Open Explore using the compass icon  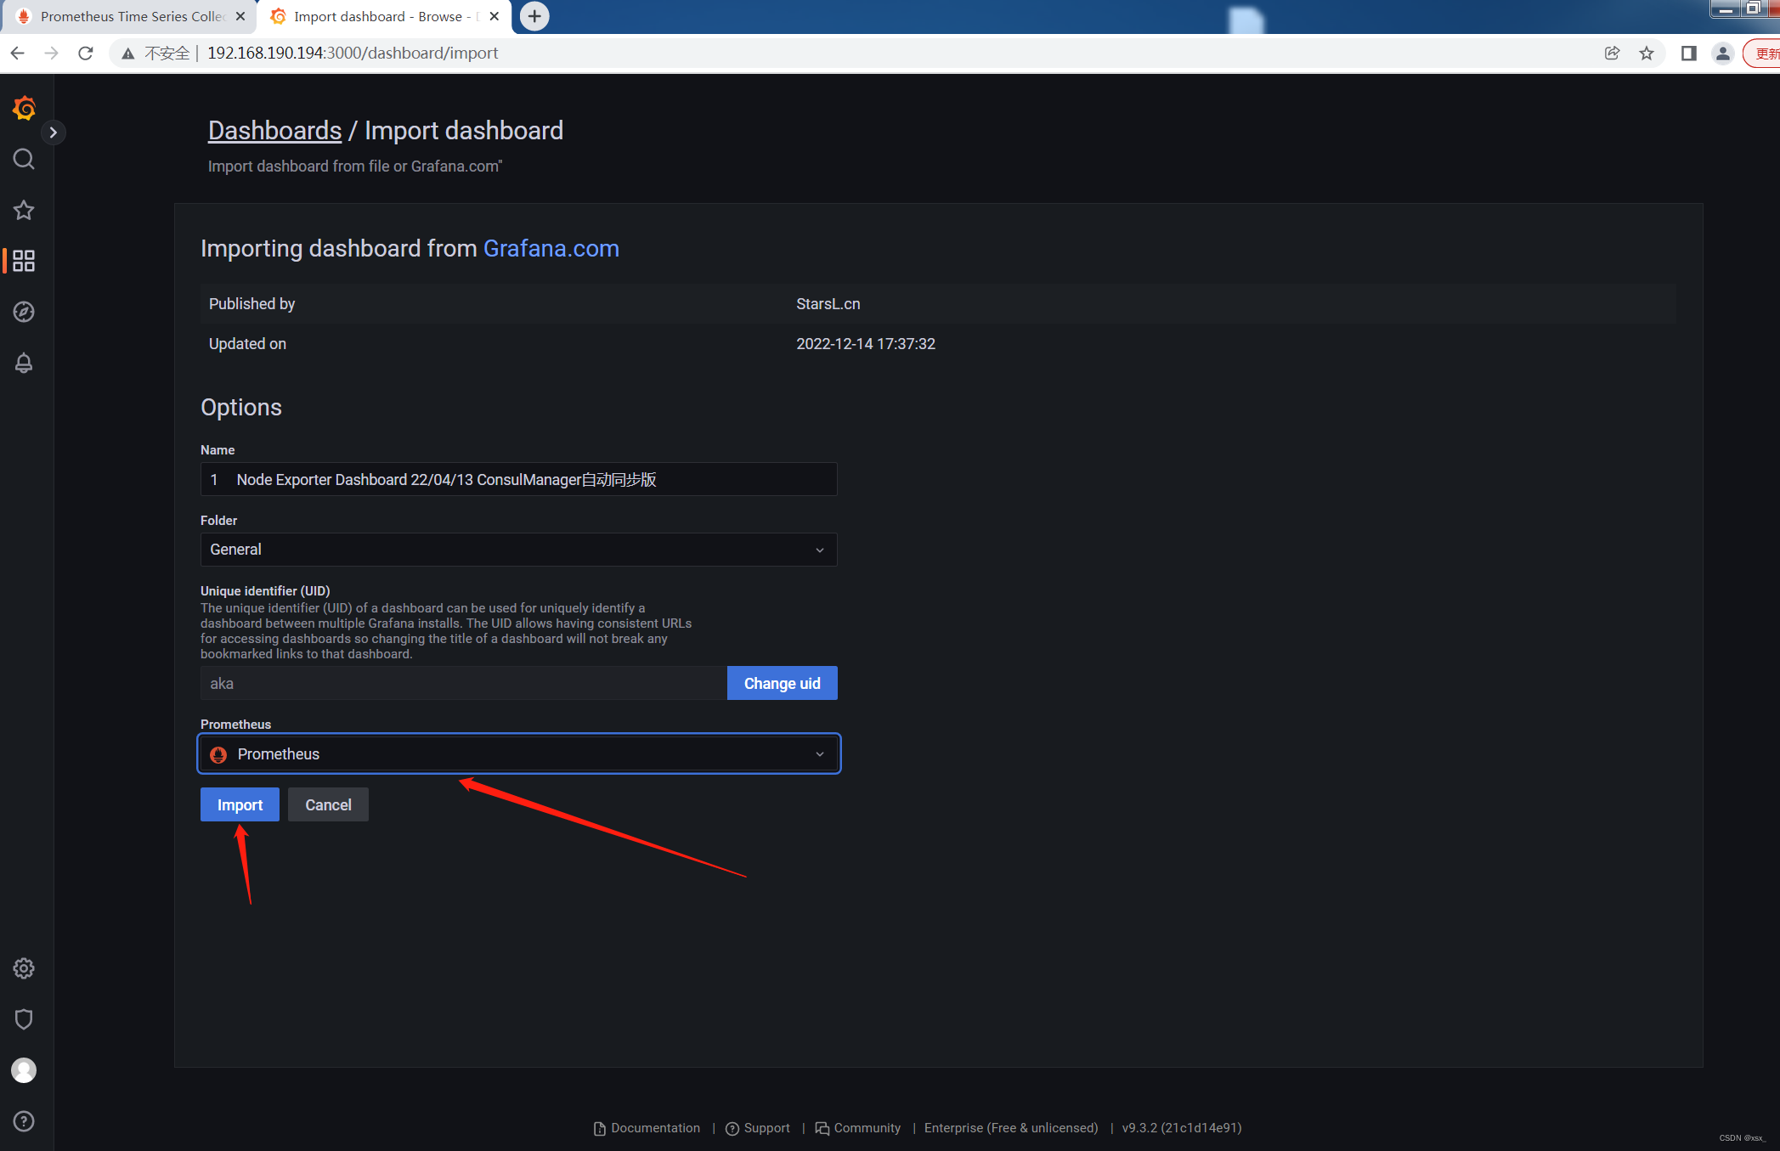(23, 312)
